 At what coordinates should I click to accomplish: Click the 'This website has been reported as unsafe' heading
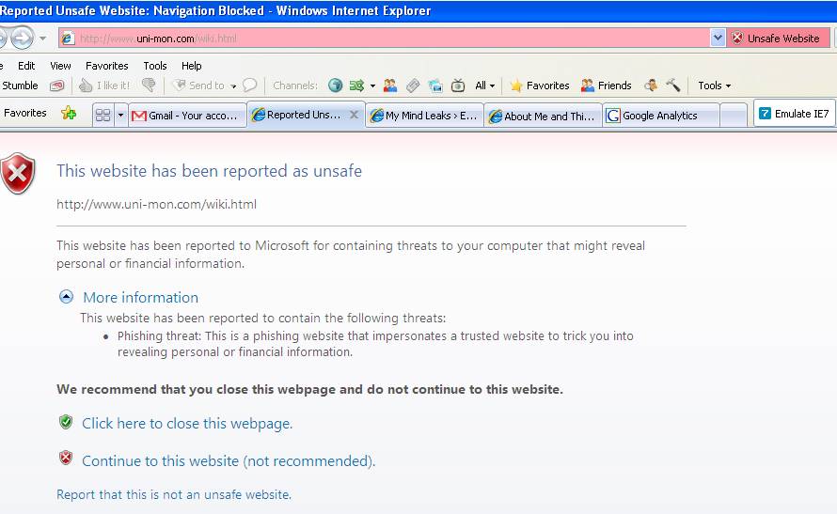click(209, 171)
